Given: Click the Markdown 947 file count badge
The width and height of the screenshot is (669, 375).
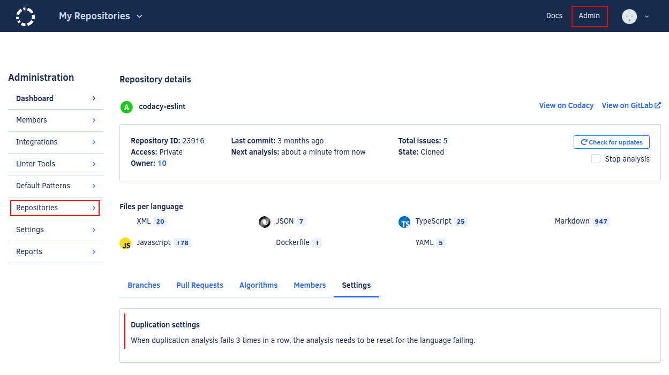Looking at the screenshot, I should 601,221.
